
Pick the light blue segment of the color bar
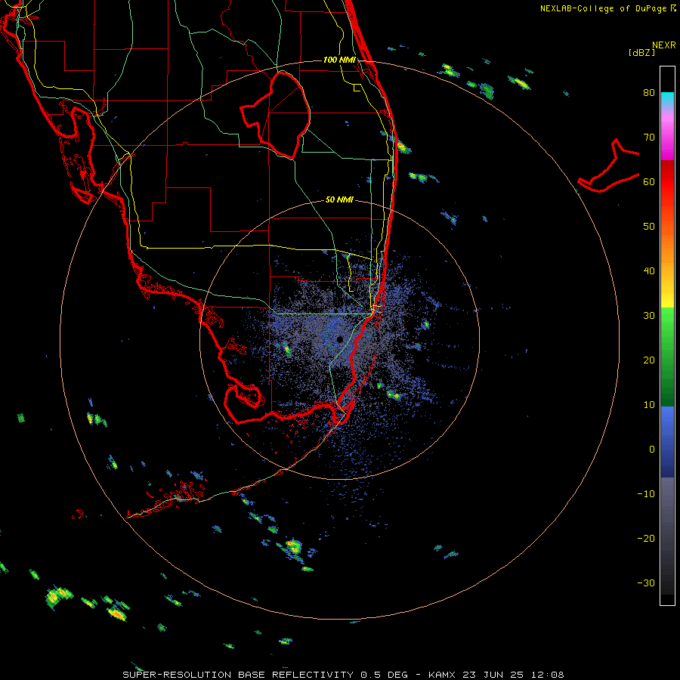click(x=667, y=419)
